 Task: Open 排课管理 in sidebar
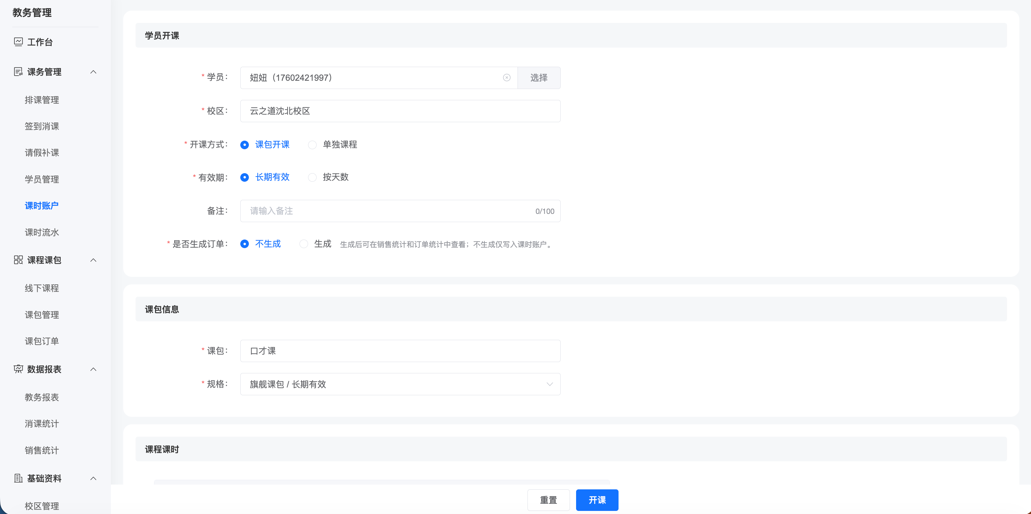tap(42, 100)
